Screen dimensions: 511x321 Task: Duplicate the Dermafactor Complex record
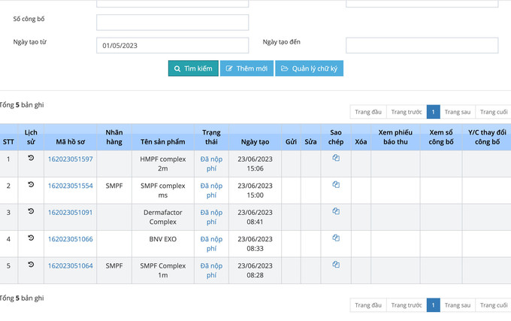point(336,211)
